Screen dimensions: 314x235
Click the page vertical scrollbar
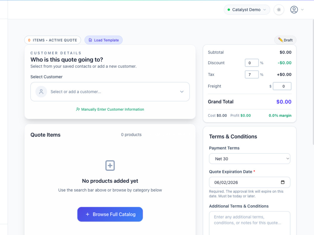tap(313, 82)
